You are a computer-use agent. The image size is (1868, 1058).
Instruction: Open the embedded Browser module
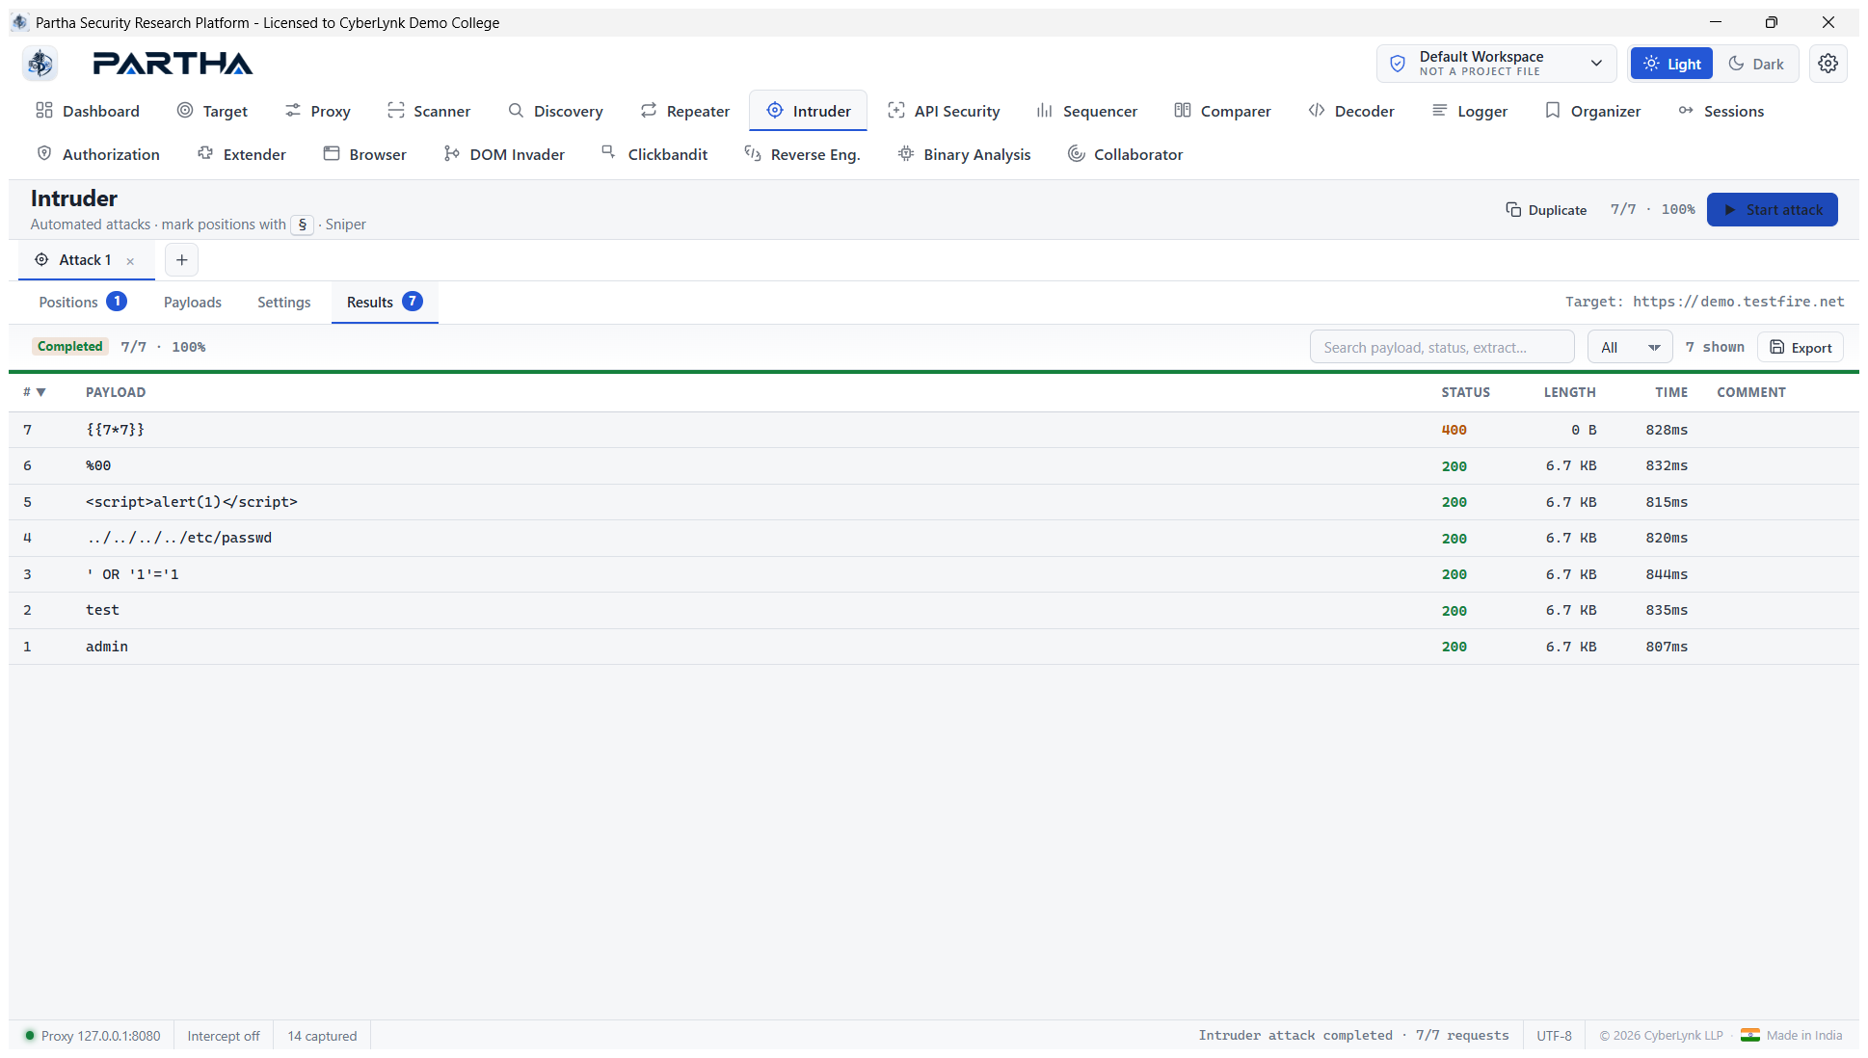click(364, 154)
